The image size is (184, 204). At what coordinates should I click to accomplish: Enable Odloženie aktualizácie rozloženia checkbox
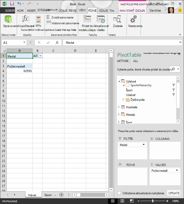119,193
